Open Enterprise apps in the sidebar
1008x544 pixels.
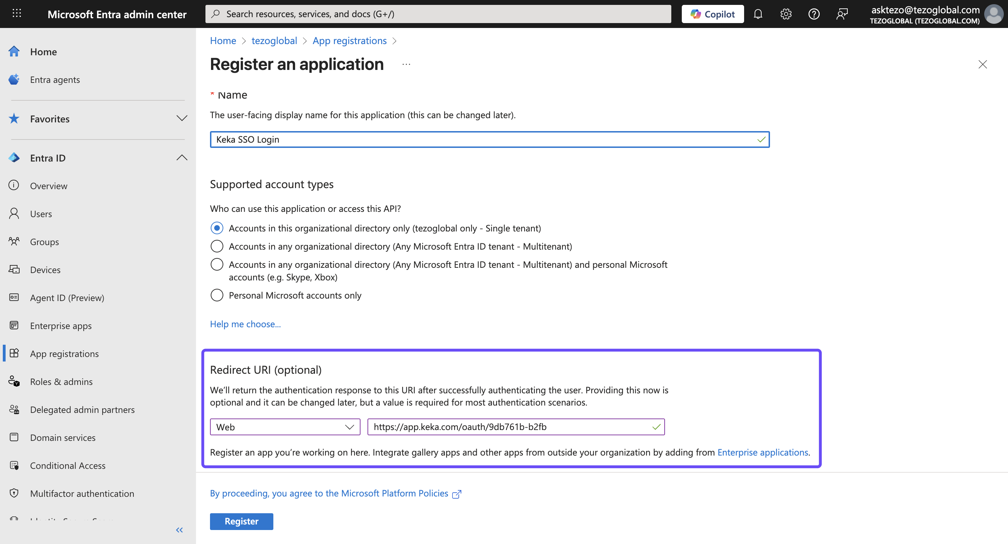(61, 325)
